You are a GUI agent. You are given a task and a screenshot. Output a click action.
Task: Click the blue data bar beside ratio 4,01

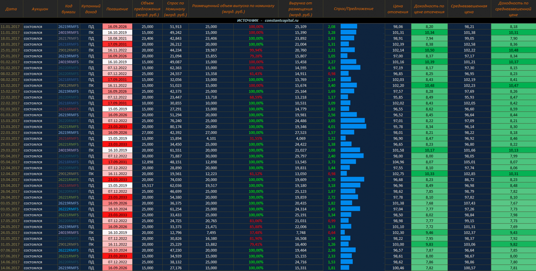pyautogui.click(x=353, y=127)
